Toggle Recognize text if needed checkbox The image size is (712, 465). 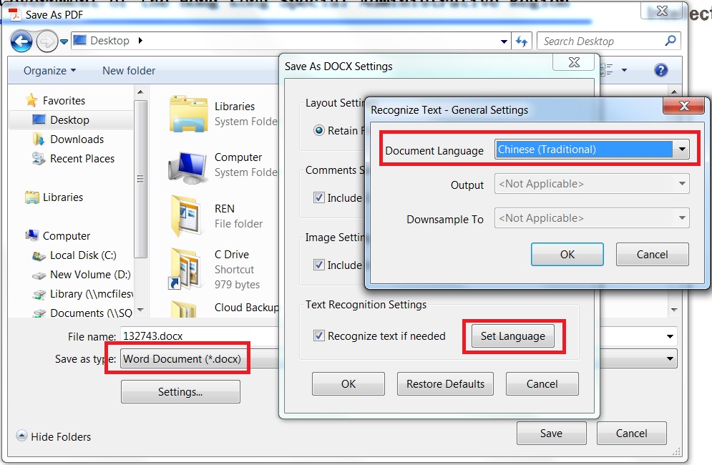pyautogui.click(x=319, y=336)
